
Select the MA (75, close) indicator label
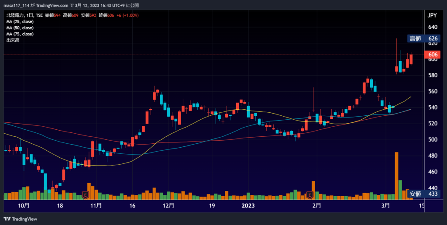point(20,34)
